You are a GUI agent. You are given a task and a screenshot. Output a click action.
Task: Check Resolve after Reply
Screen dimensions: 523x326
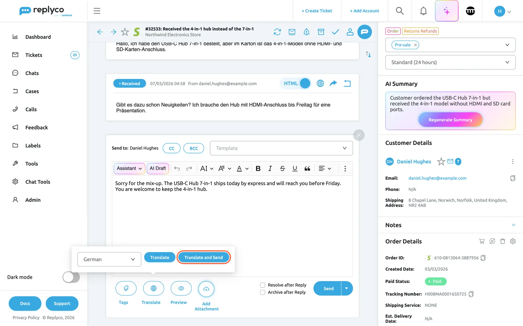pyautogui.click(x=263, y=285)
